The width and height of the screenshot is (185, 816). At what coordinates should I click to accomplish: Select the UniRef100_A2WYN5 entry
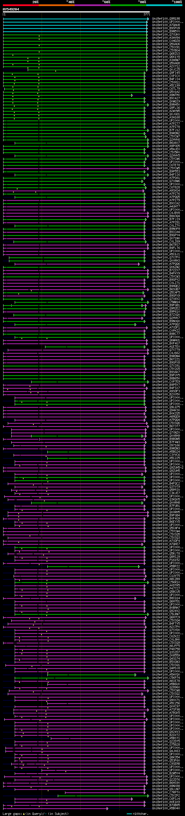[166, 111]
